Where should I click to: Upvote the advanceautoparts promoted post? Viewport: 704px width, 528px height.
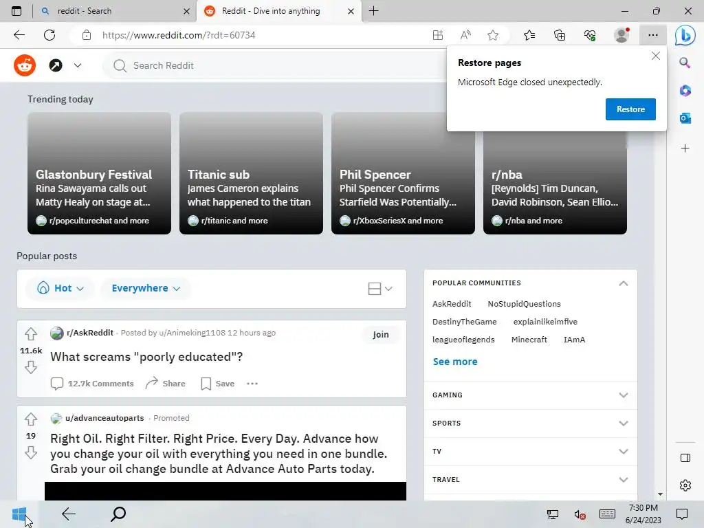coord(31,419)
